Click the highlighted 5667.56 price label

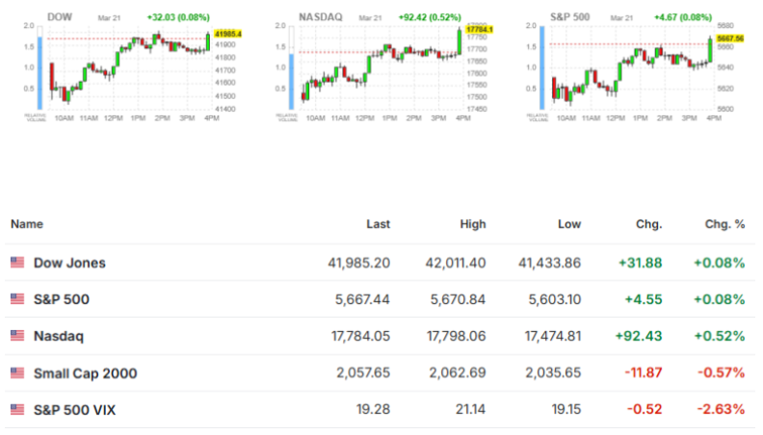click(730, 38)
